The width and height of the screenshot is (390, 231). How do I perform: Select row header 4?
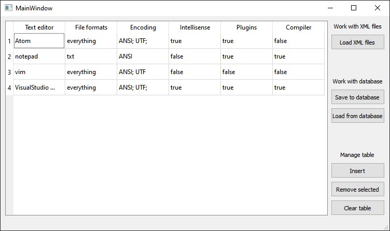coord(9,88)
